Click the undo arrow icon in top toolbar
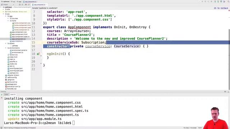Viewport: 230px width, 129px height. (x=224, y=1)
